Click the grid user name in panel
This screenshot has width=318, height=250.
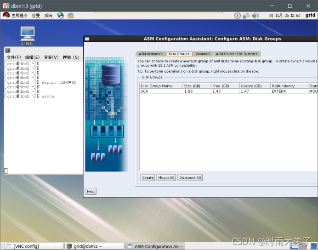tap(310, 15)
